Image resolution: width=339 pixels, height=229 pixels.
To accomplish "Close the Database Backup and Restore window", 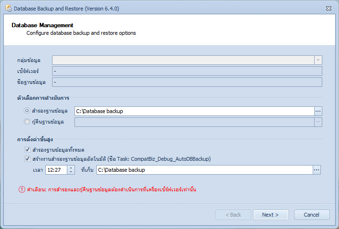I will [328, 9].
